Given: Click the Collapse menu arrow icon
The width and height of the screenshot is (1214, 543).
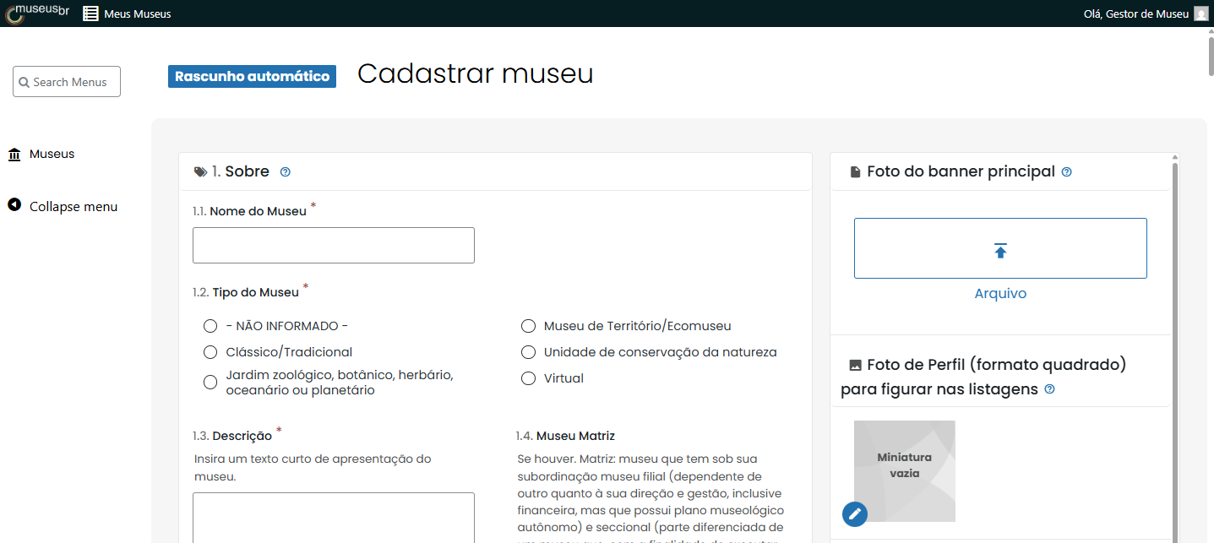Looking at the screenshot, I should pos(14,205).
